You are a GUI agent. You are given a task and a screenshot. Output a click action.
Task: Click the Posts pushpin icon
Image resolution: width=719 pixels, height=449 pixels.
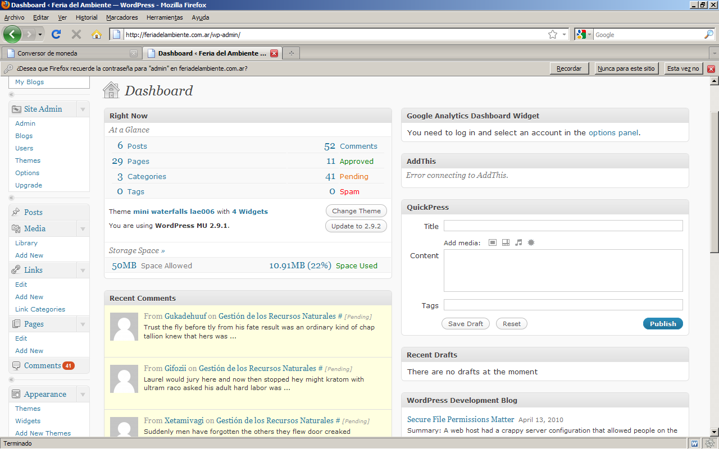point(16,212)
